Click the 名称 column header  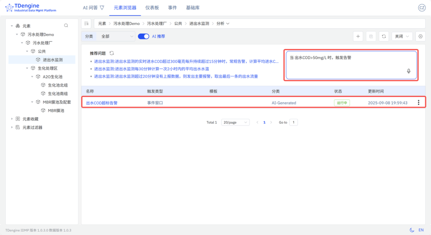90,91
